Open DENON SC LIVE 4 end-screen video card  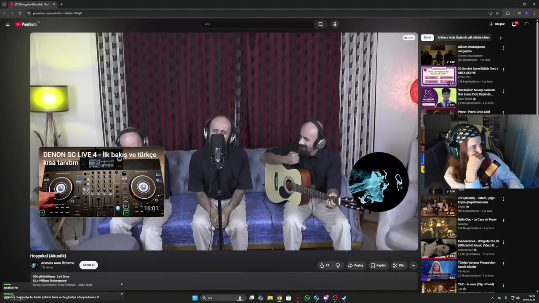(101, 182)
